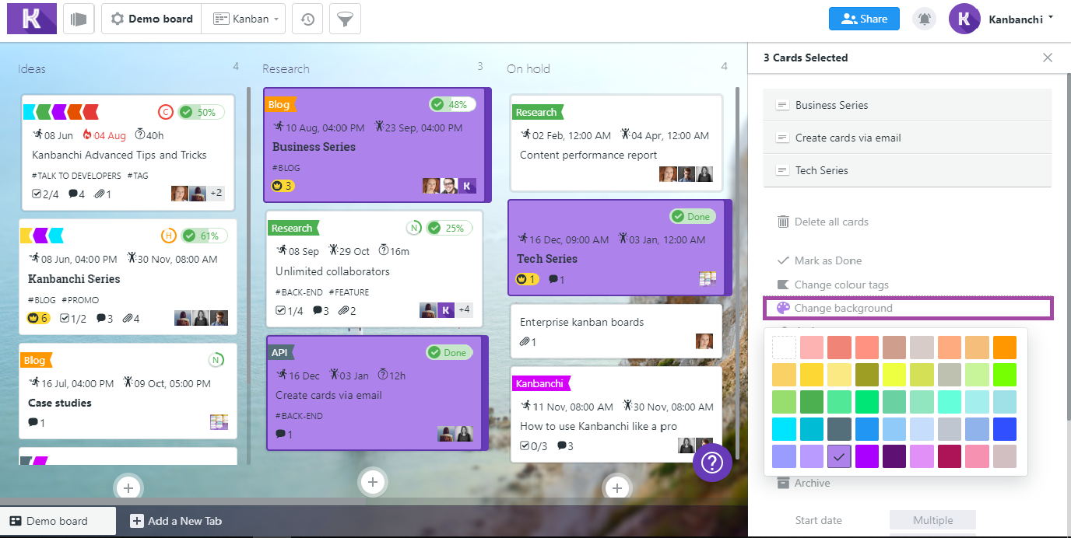The image size is (1071, 538).
Task: Open the Kanbanchi account dropdown arrow
Action: coord(1051,17)
